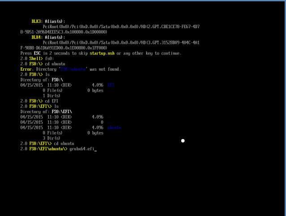Click the blue EFI directory entry
Screen dimensions: 286x216
pos(111,85)
